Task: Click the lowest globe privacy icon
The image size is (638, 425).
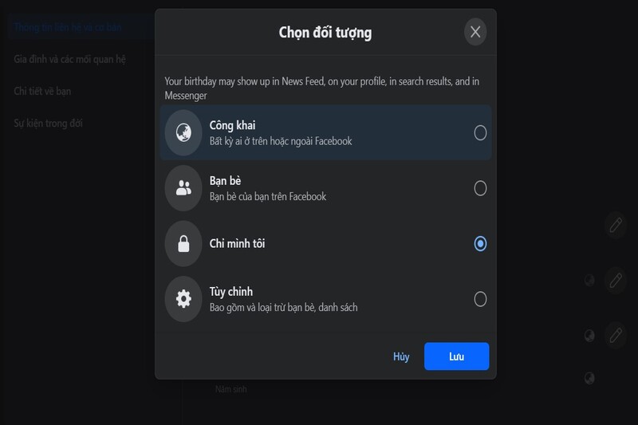Action: [589, 378]
